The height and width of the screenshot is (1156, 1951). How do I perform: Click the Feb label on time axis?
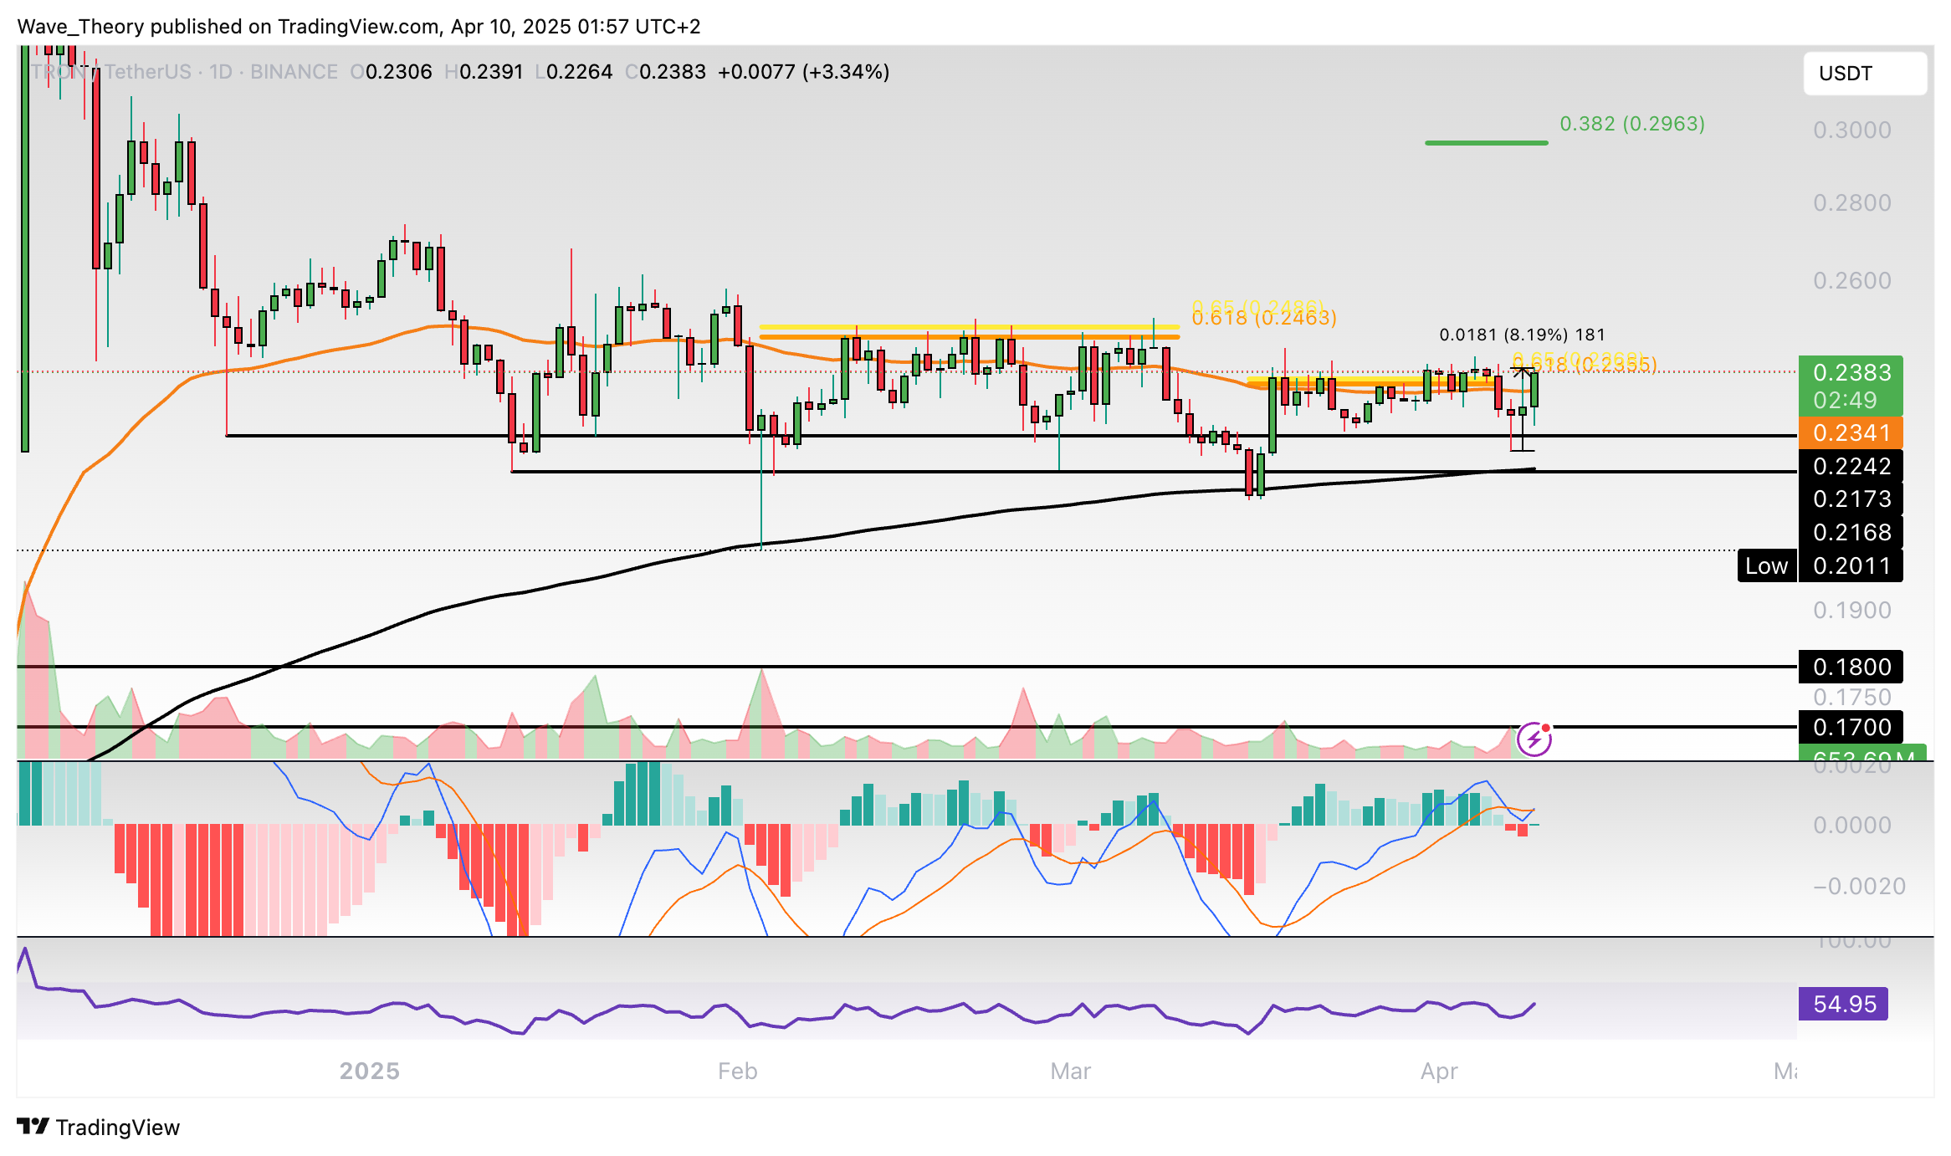pyautogui.click(x=737, y=1071)
